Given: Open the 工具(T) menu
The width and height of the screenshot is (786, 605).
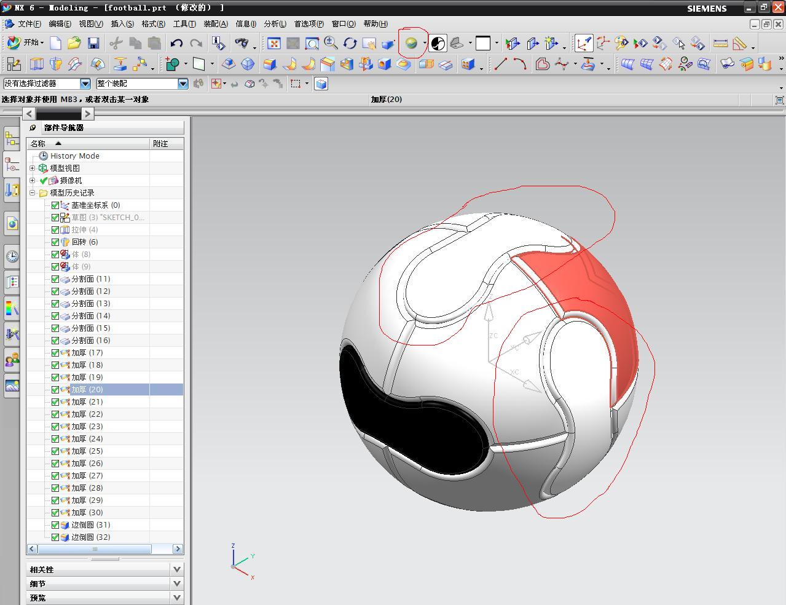Looking at the screenshot, I should (184, 24).
